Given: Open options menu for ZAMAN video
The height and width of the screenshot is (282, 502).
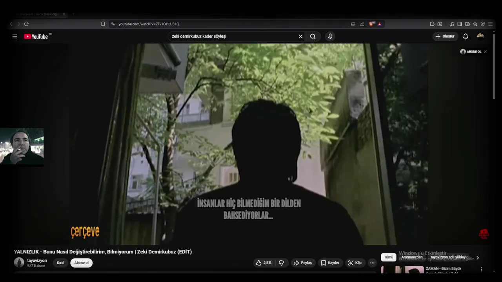Looking at the screenshot, I should coord(482,269).
